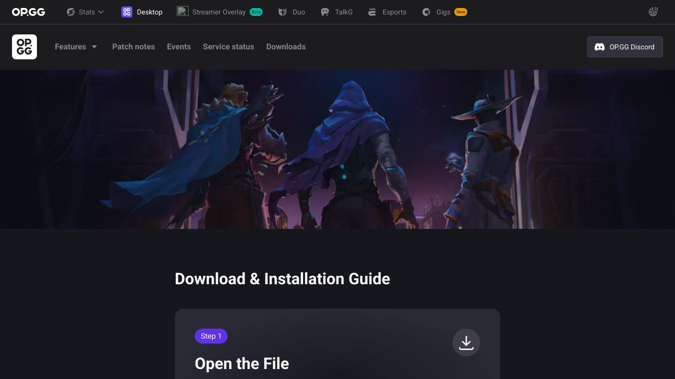Click the Duo shield icon
This screenshot has height=379, width=675.
click(283, 12)
